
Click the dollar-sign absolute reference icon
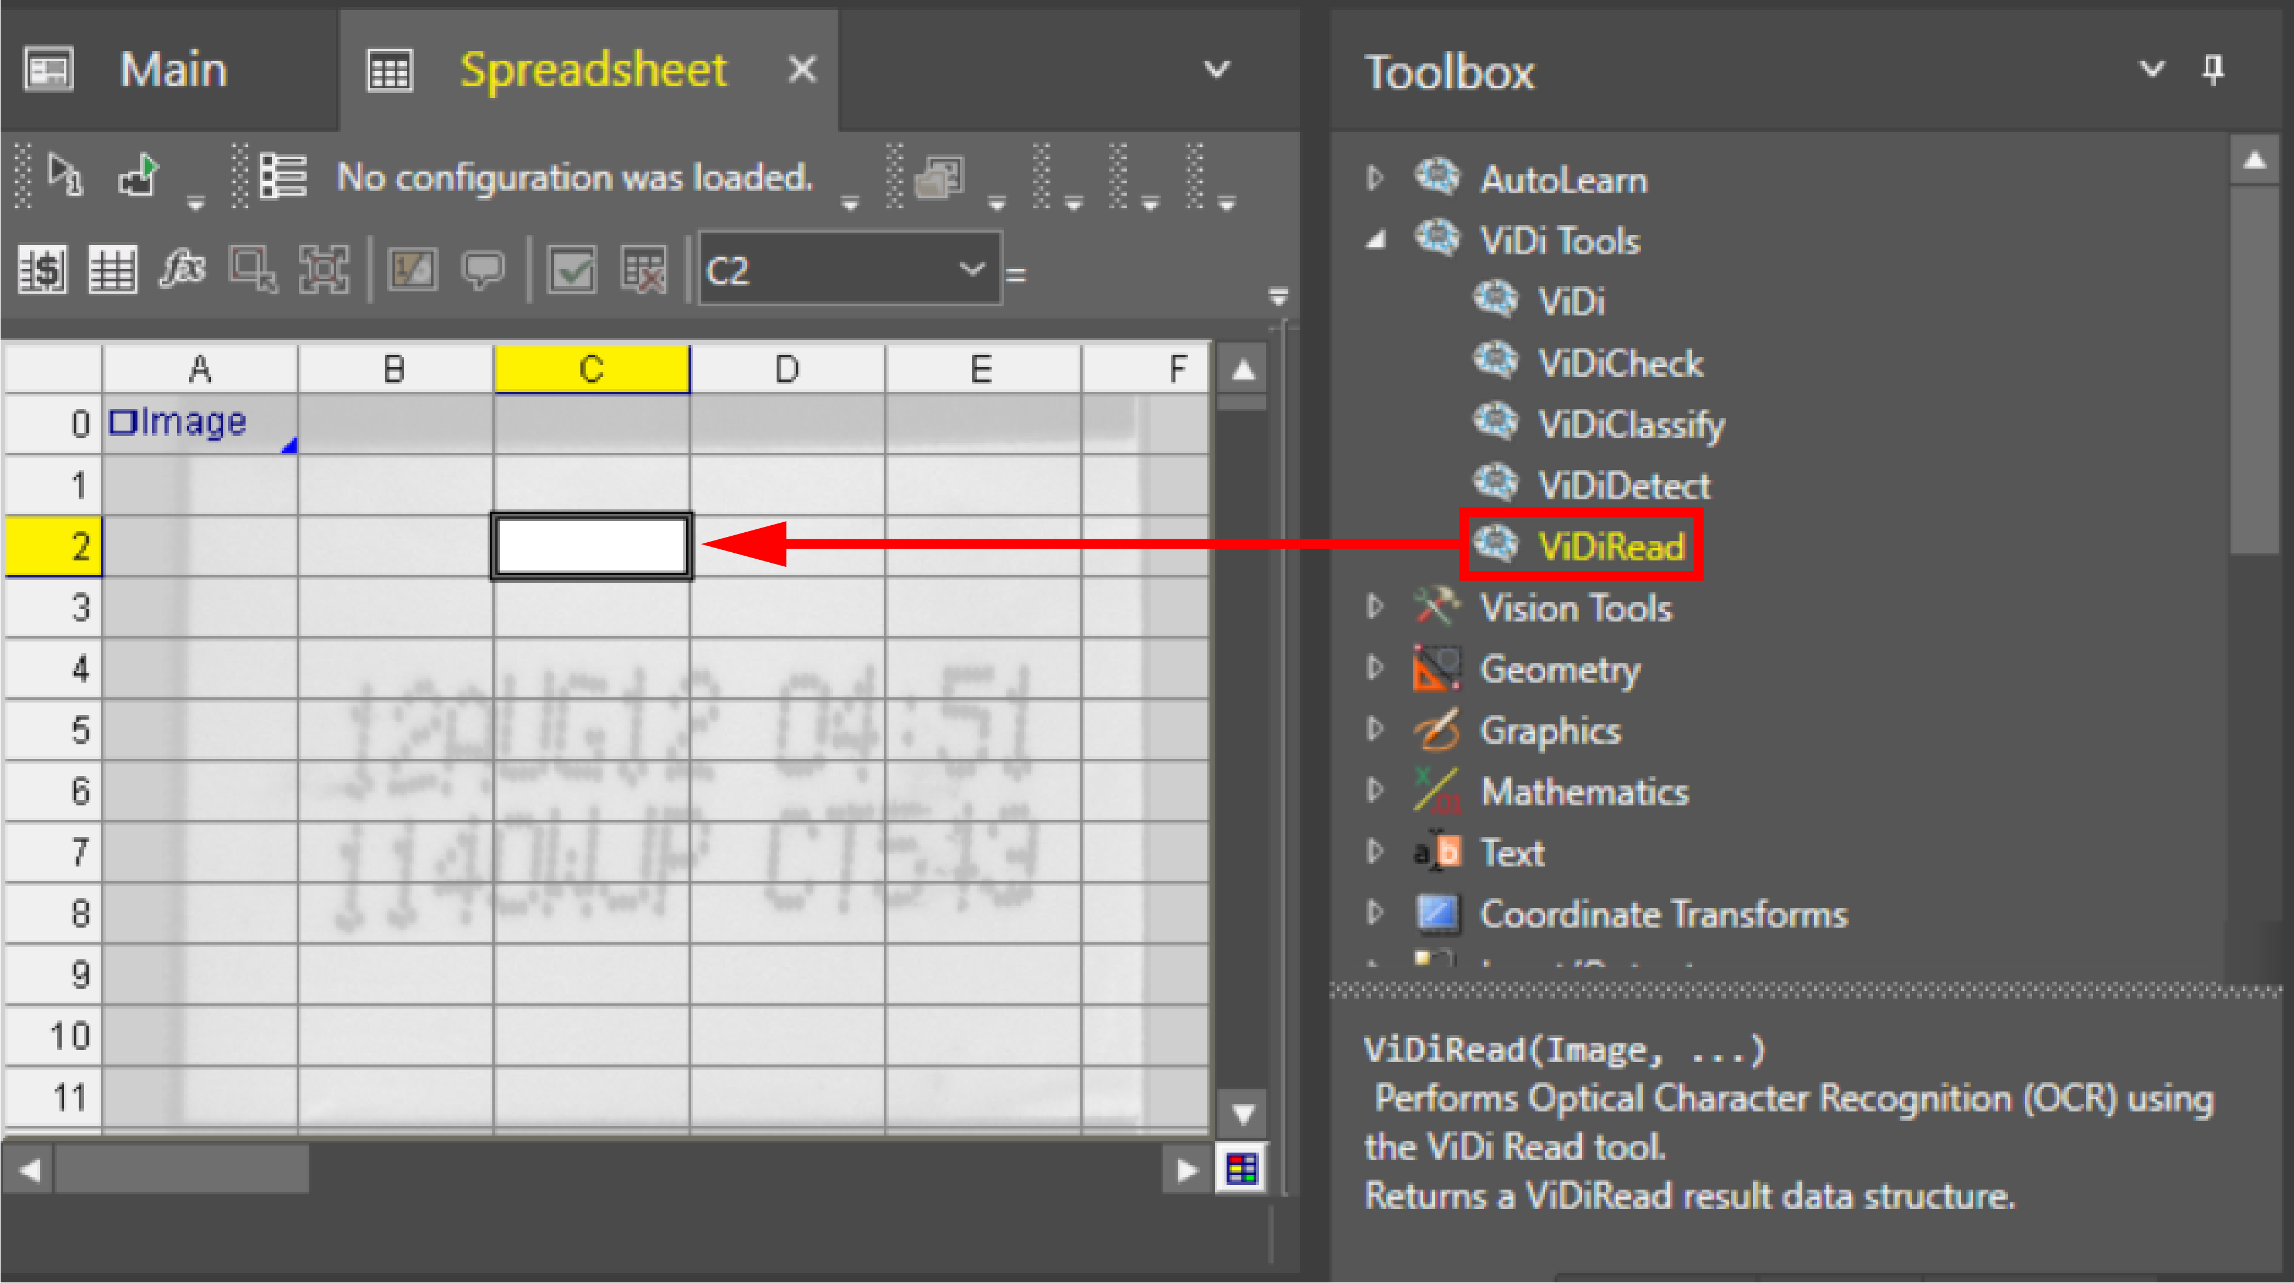coord(42,269)
